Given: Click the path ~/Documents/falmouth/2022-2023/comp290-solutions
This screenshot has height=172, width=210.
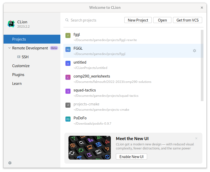Looking at the screenshot, I should [x=112, y=82].
